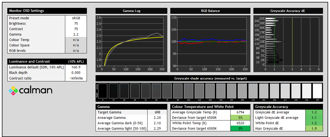Click the 5% deviance cell
The image size is (330, 137).
tap(240, 118)
